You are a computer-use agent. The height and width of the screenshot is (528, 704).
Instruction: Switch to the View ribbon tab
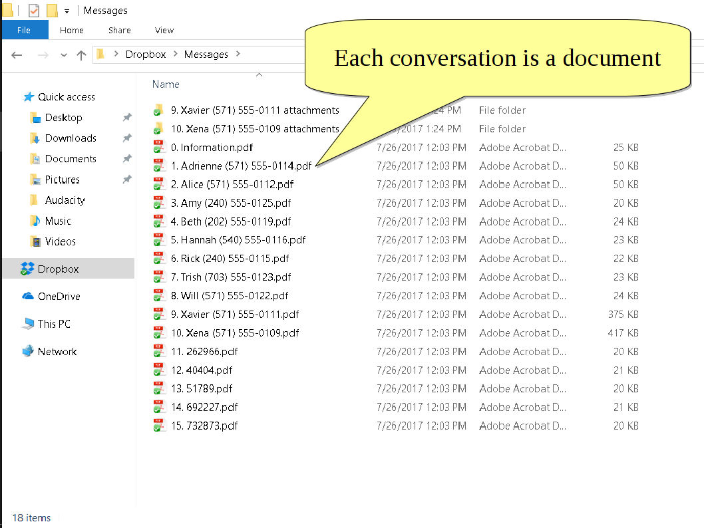point(164,30)
